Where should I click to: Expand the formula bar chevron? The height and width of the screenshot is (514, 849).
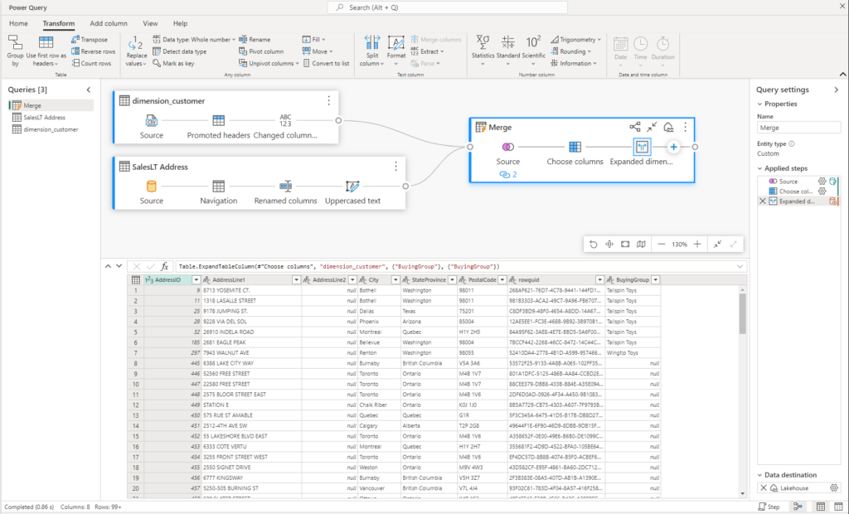[740, 266]
